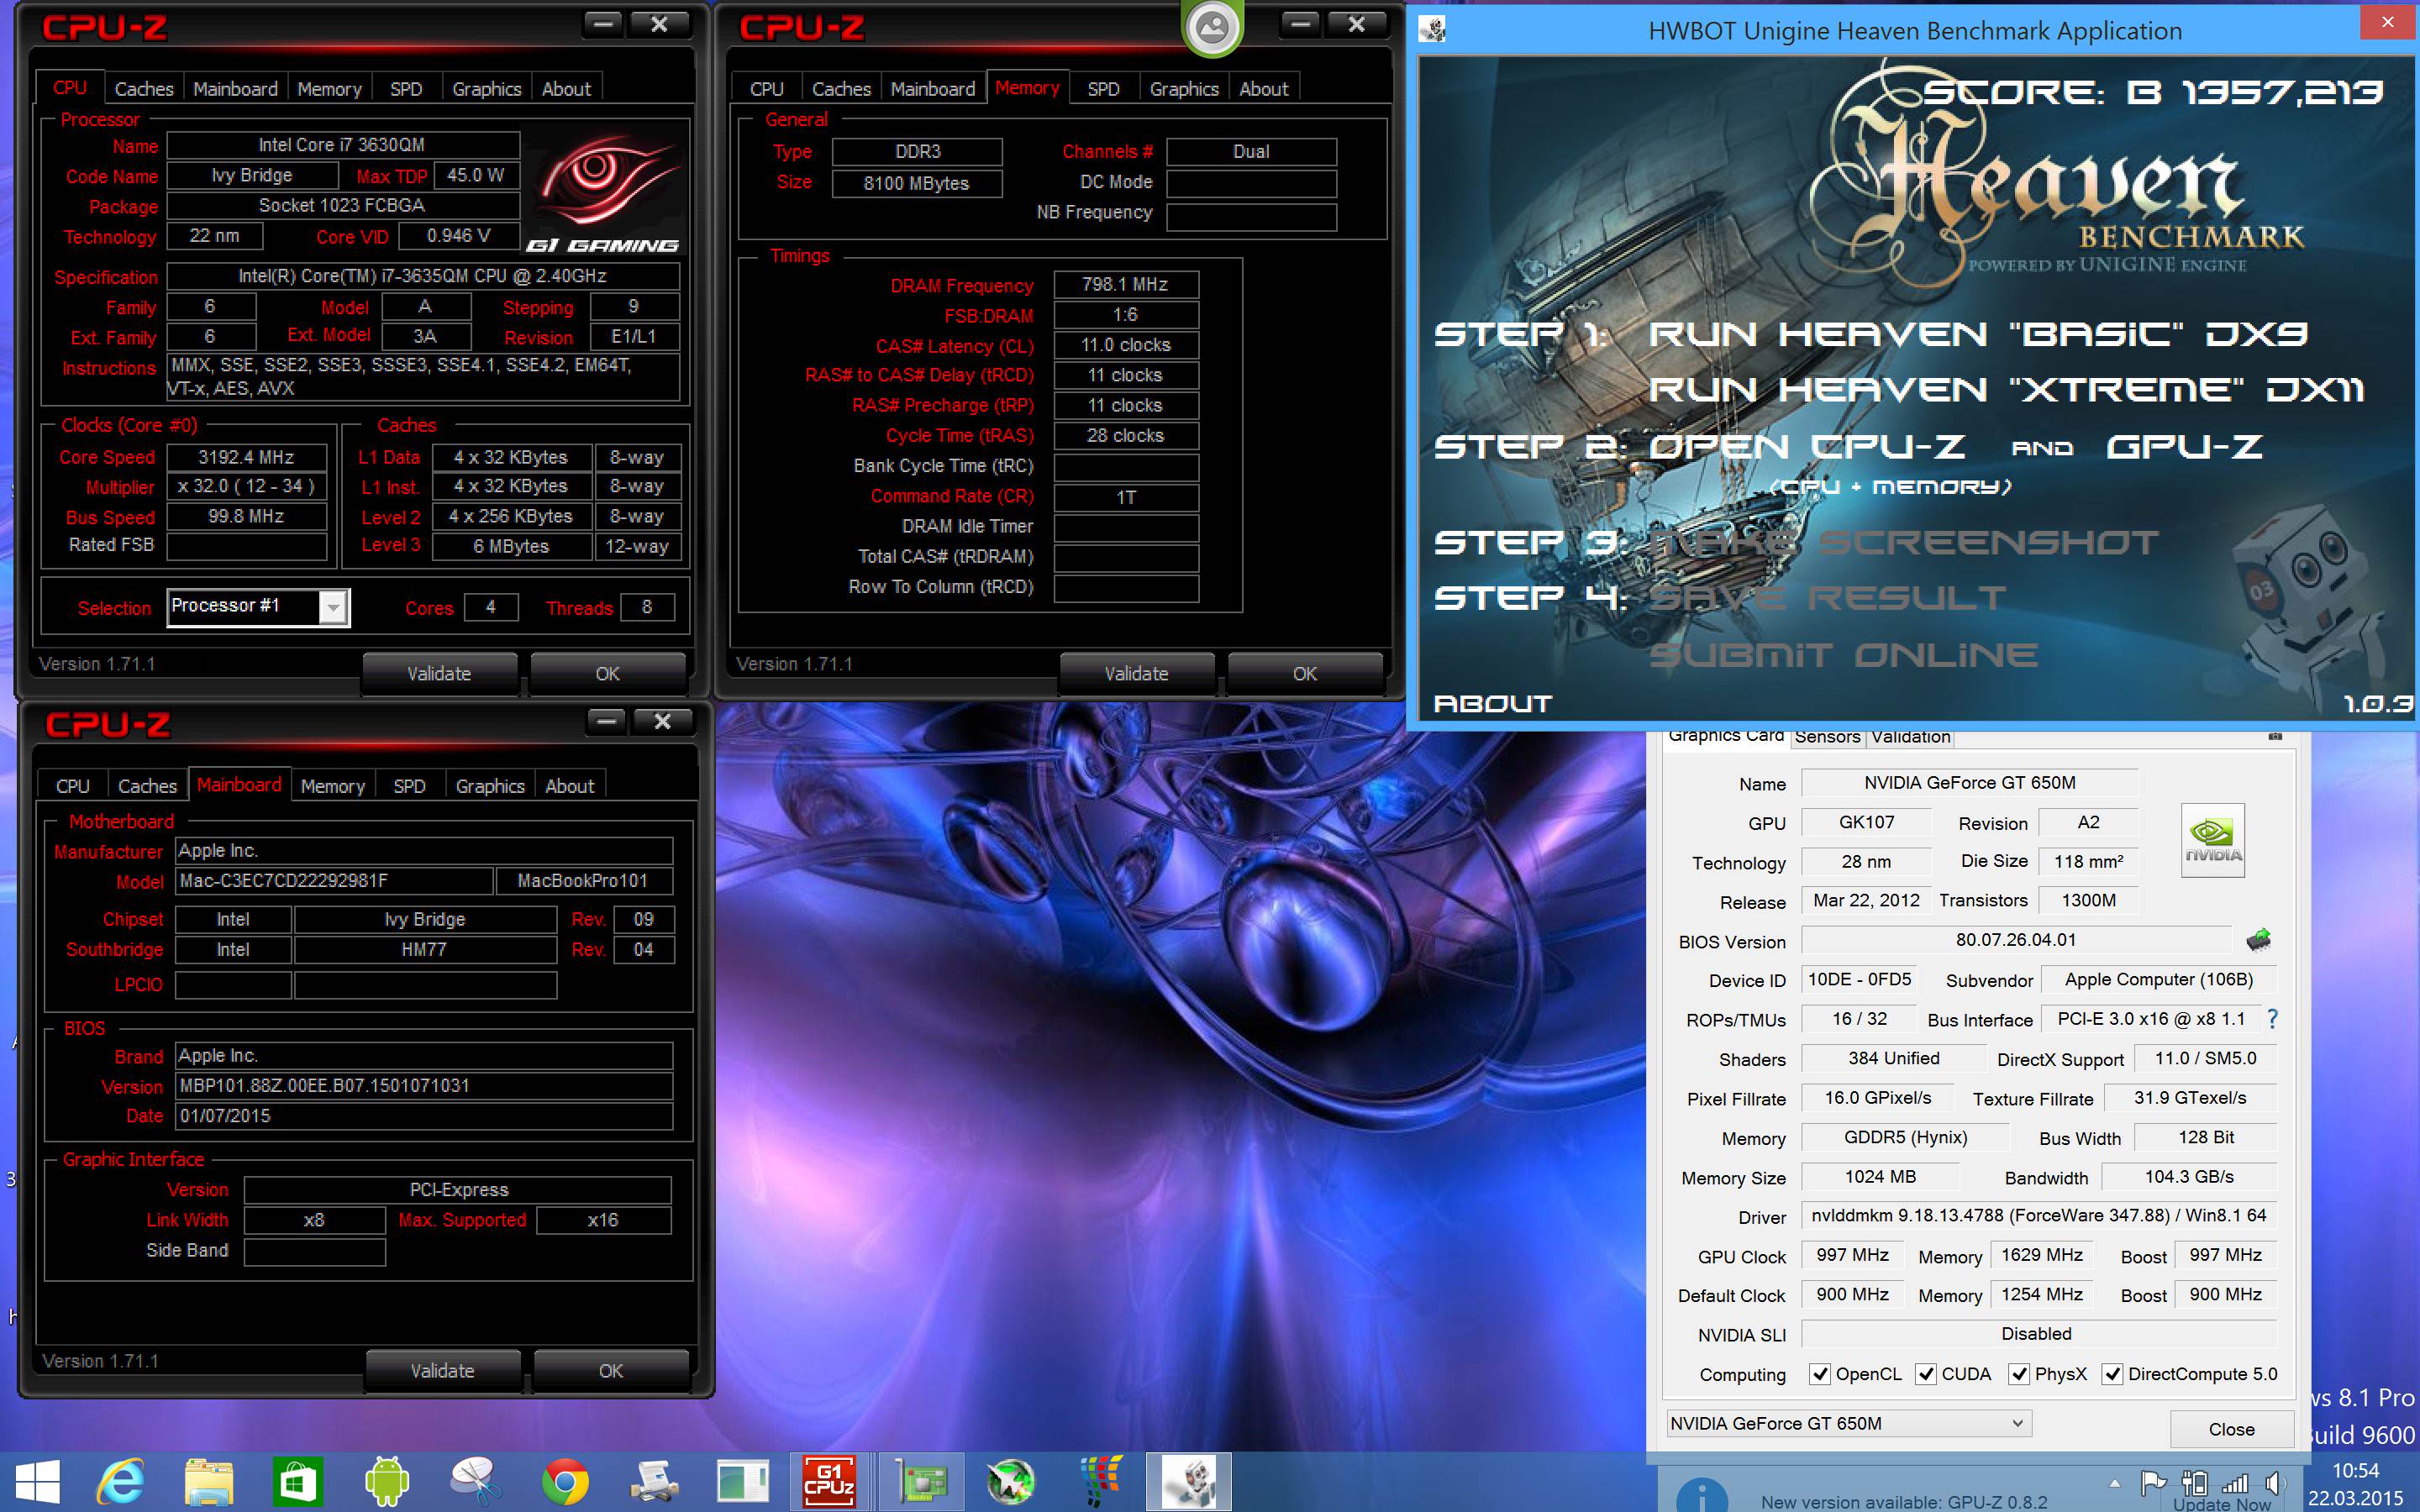Click the green window taskbar icon

pyautogui.click(x=742, y=1482)
